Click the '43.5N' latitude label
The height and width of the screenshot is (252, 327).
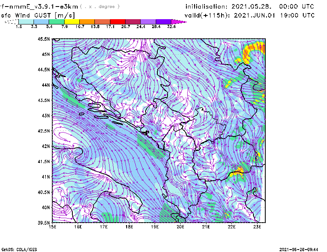44,100
